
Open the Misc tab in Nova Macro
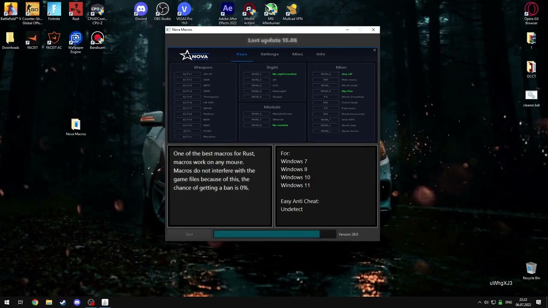[x=298, y=54]
